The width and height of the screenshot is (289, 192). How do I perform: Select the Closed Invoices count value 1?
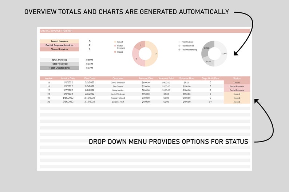click(x=90, y=49)
